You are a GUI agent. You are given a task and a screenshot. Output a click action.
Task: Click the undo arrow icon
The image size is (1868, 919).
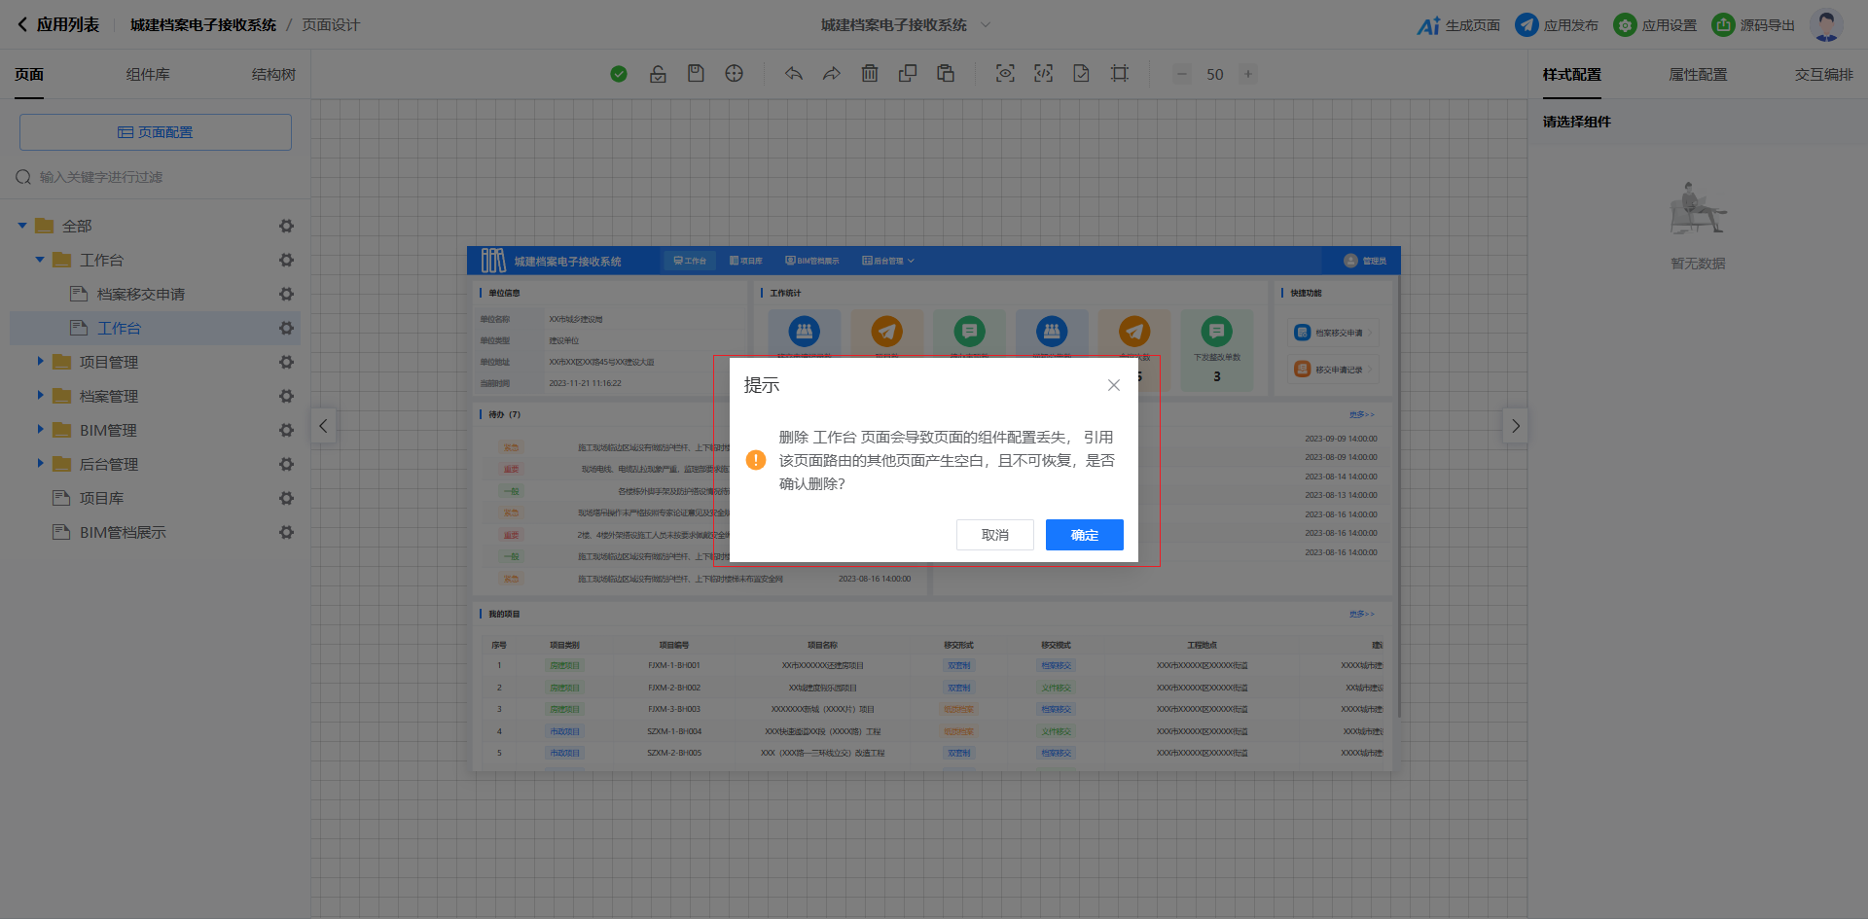794,74
